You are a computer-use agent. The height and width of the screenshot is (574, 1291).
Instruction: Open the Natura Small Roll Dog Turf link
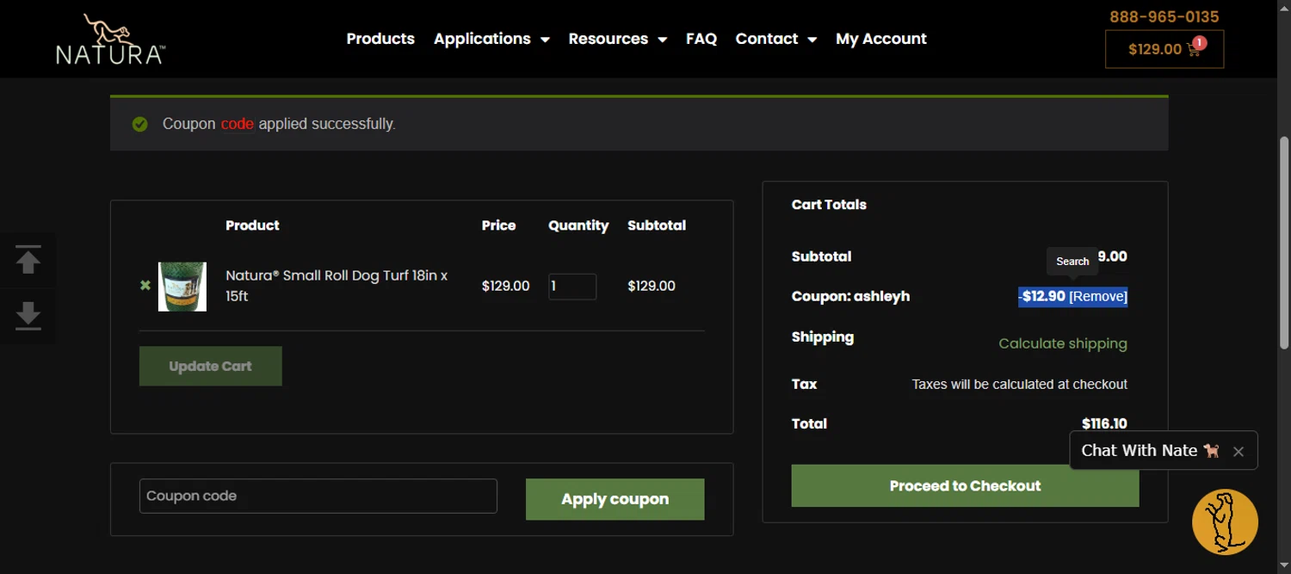(x=337, y=286)
